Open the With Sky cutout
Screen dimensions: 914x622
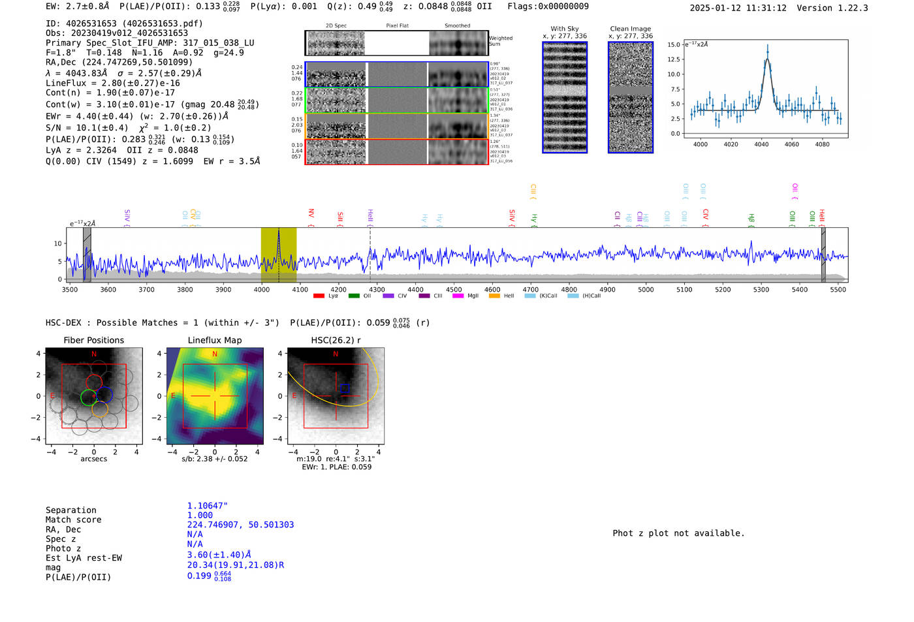click(x=565, y=97)
